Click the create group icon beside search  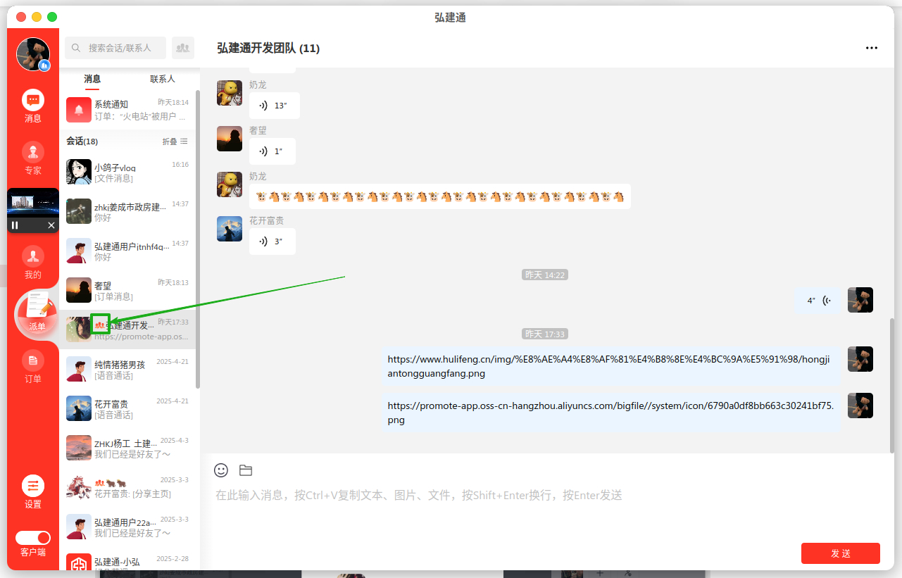pos(183,48)
